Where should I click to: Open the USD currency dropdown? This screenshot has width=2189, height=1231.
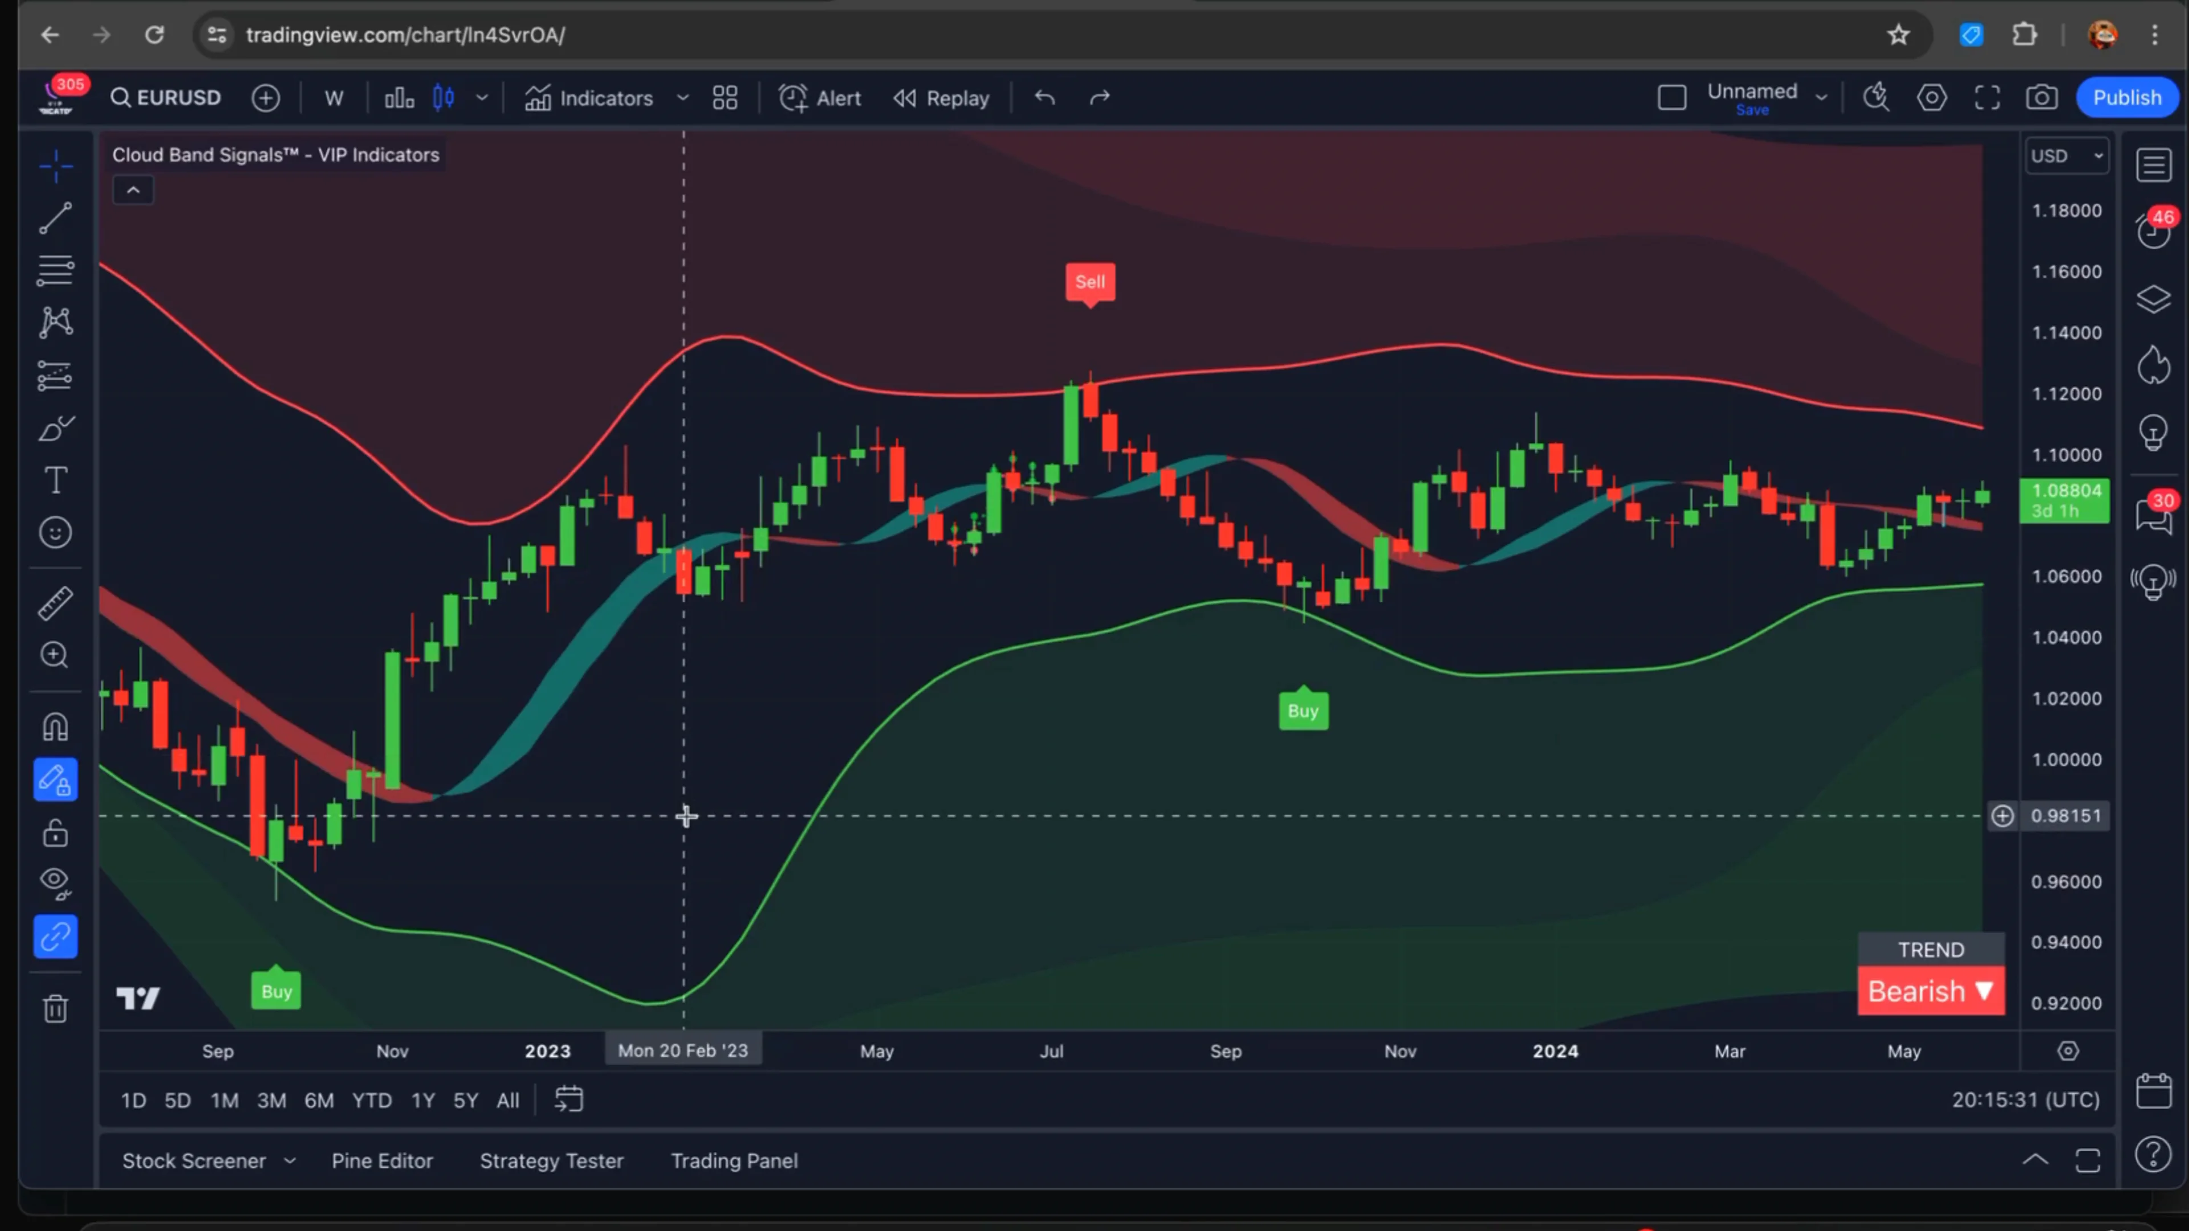pyautogui.click(x=2066, y=154)
